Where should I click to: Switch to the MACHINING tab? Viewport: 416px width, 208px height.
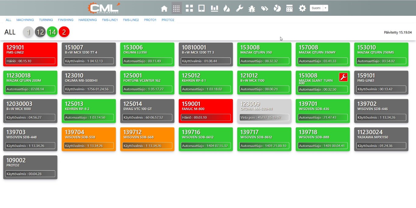(x=25, y=20)
